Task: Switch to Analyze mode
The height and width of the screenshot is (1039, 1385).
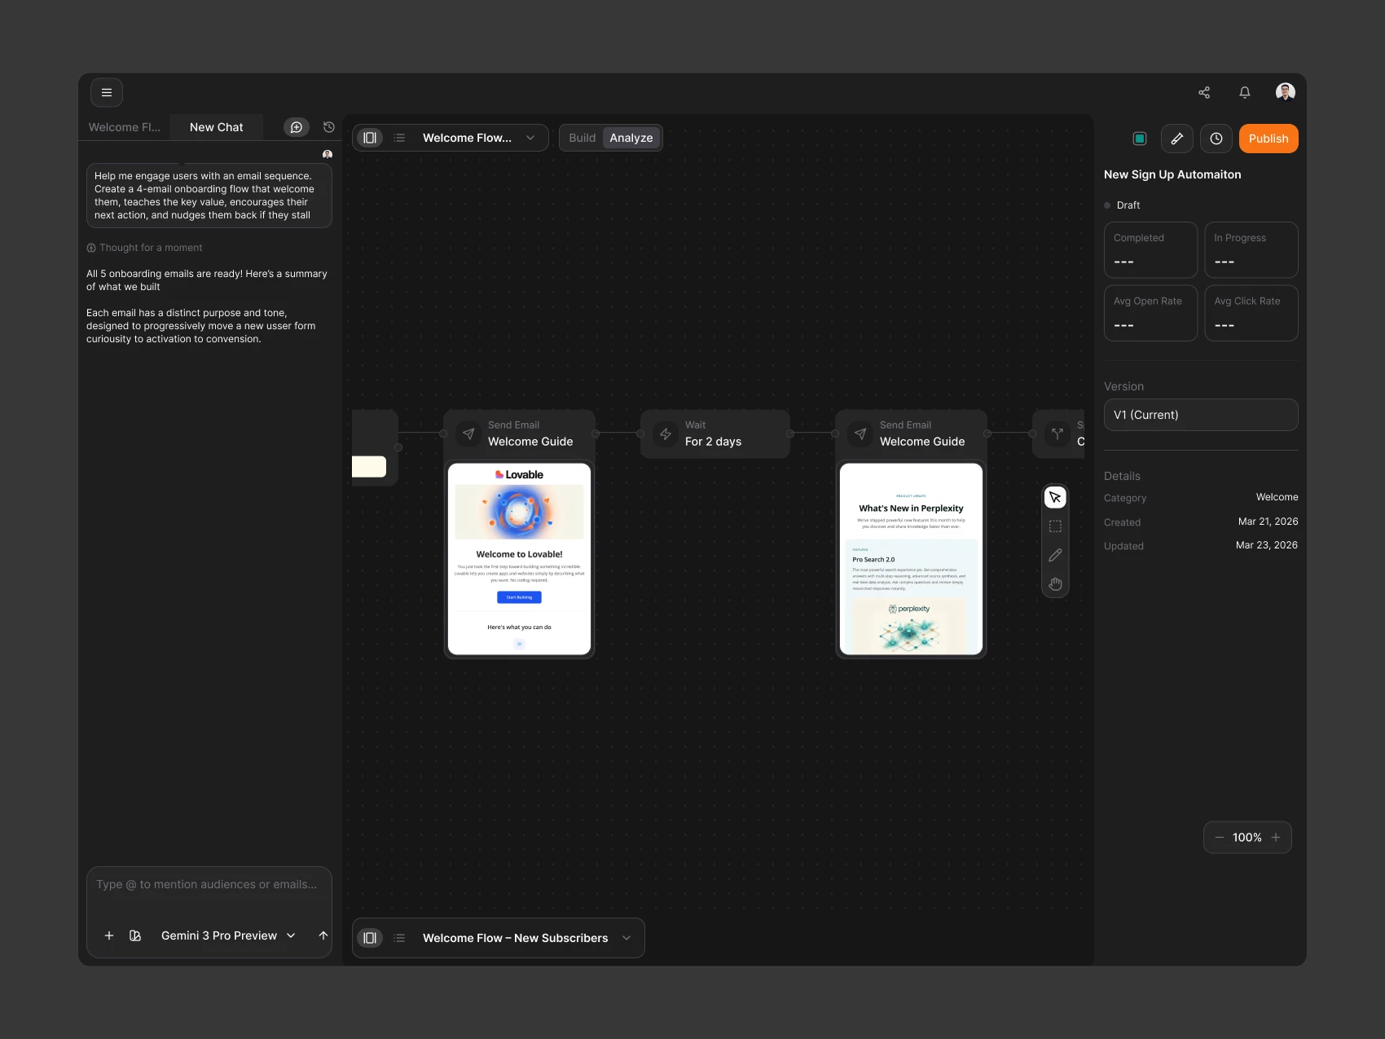Action: click(x=631, y=138)
